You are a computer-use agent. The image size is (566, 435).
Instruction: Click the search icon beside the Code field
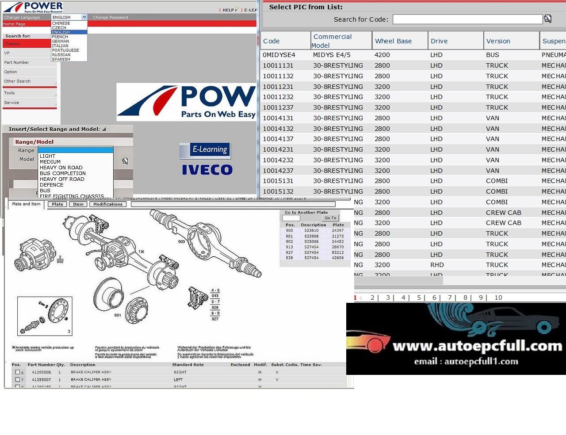click(x=547, y=19)
